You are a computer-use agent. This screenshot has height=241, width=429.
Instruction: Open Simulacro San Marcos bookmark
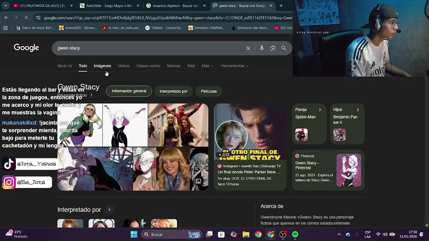click(250, 28)
